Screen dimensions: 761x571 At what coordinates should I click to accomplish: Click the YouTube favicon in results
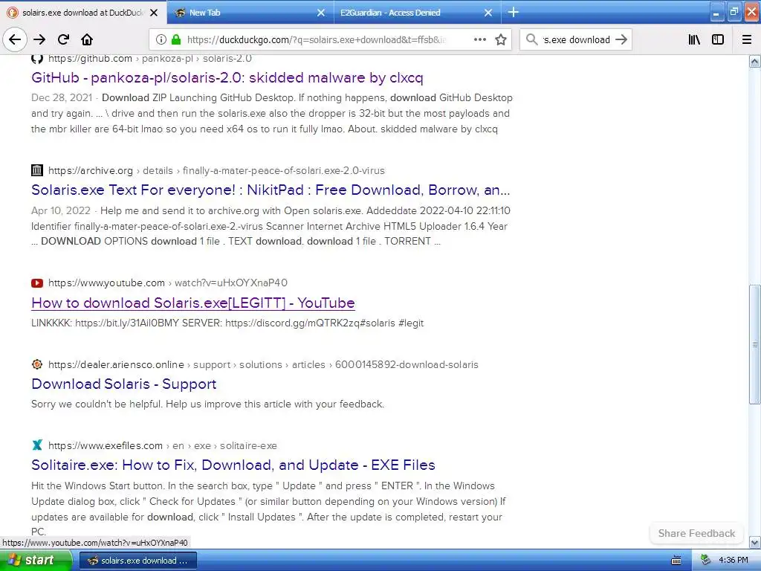[x=37, y=283]
